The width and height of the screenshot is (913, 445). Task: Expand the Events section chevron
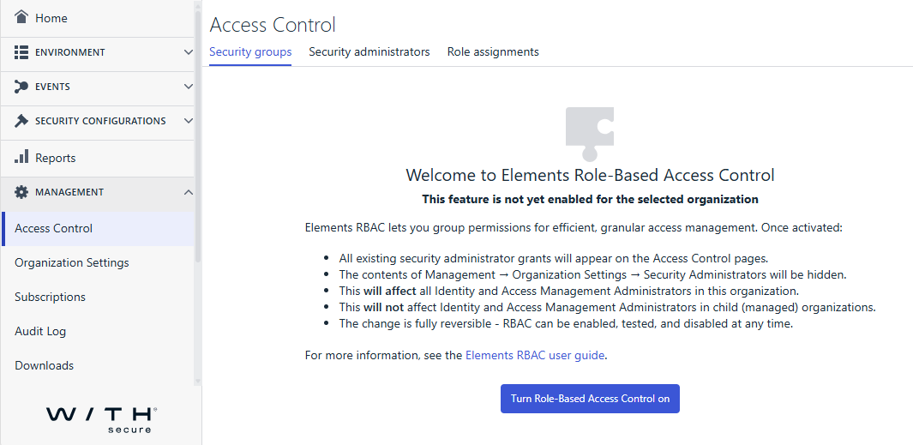tap(188, 87)
